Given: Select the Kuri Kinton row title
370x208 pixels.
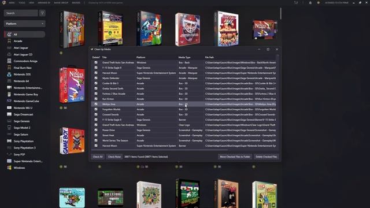Looking at the screenshot, I should (108, 99).
